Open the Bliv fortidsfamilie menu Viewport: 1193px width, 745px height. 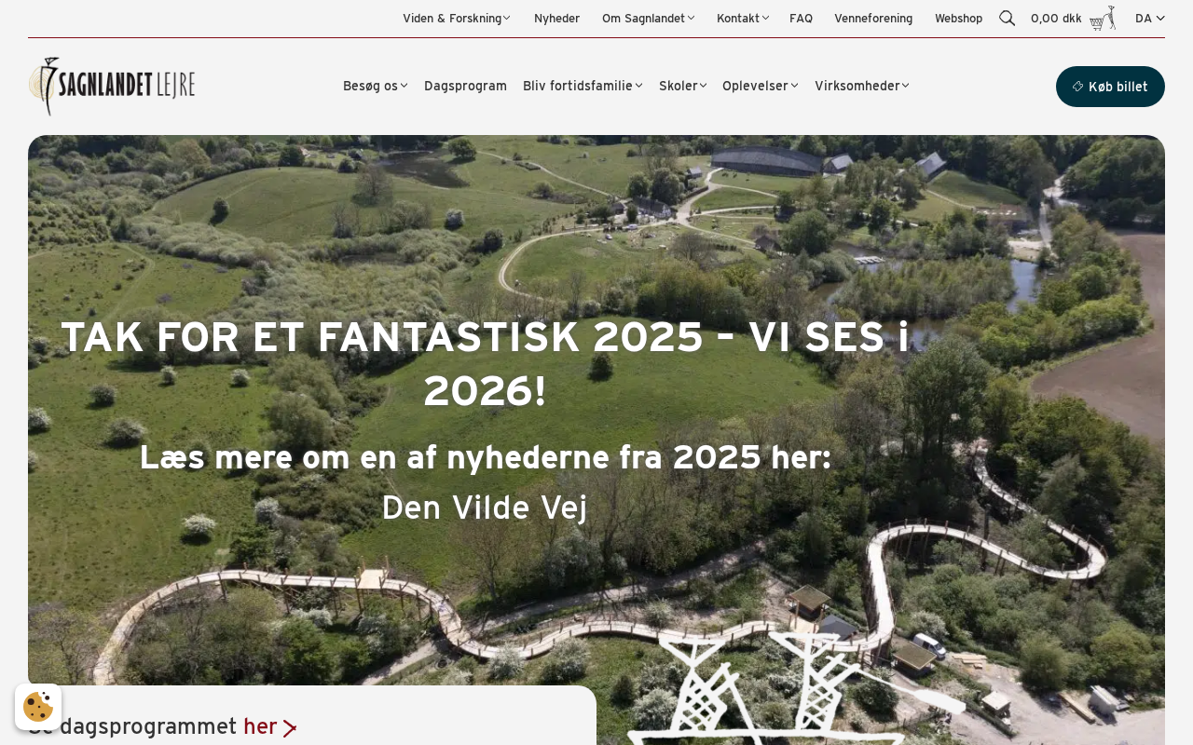(583, 86)
